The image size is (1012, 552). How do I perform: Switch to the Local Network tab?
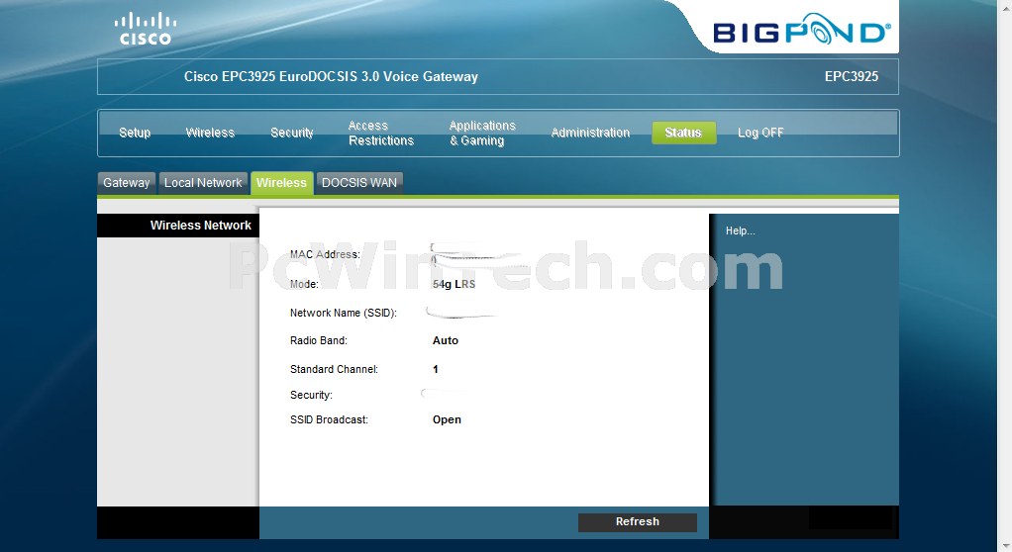203,182
